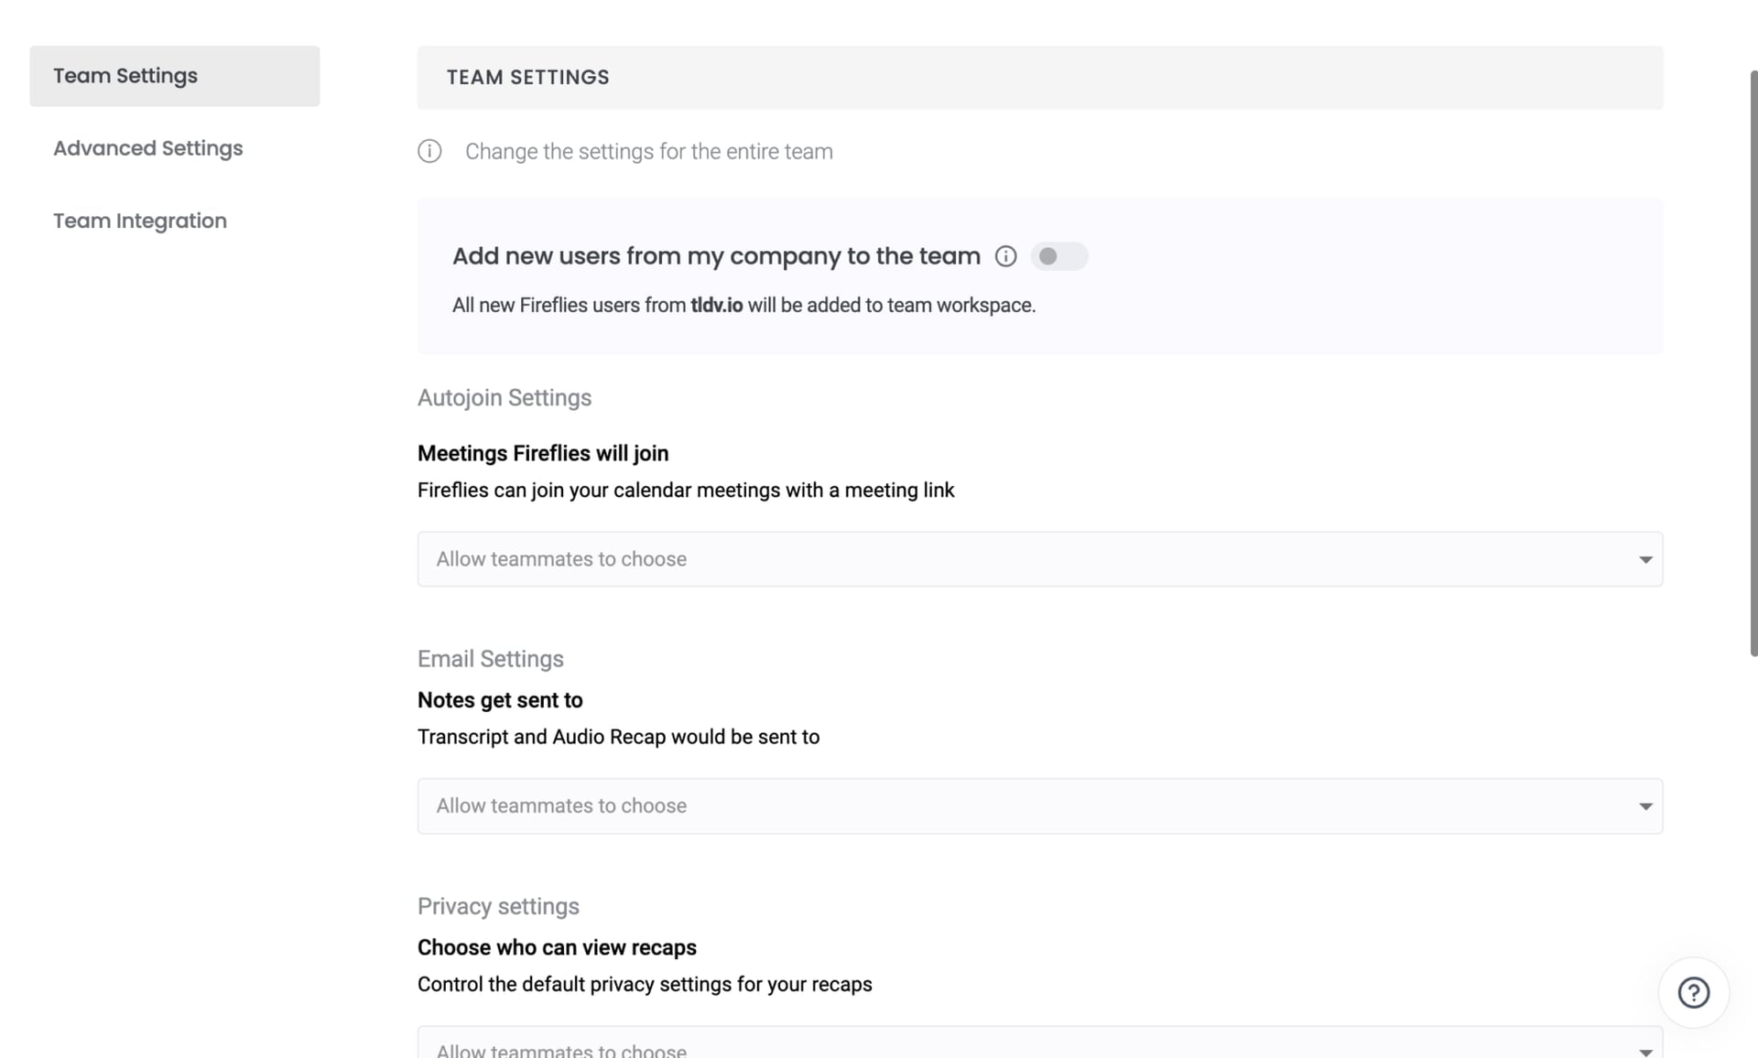Click the 'Email Settings' section heading
The height and width of the screenshot is (1058, 1758).
(x=491, y=659)
